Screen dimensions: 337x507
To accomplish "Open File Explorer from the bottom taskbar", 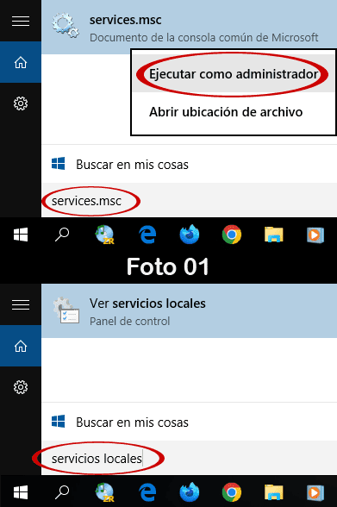I will (274, 492).
